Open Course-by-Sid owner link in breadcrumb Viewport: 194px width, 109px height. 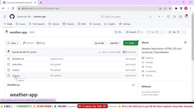coord(24,17)
